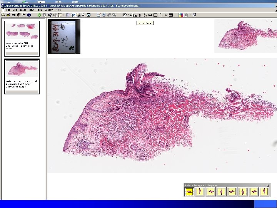Viewport: 277px width, 208px height.
Task: Select the first slide thumbnail with six tissue pieces
Action: tap(22, 39)
